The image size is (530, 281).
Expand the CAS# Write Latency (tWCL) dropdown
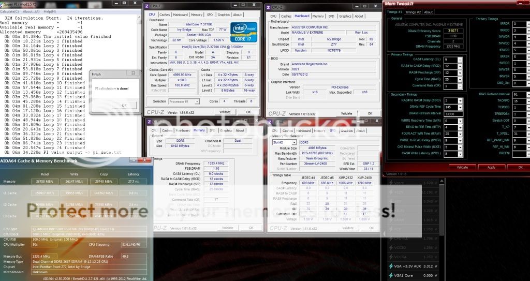pyautogui.click(x=461, y=153)
